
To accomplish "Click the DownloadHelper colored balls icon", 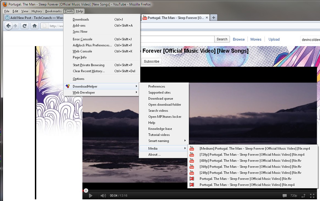I will (x=68, y=86).
